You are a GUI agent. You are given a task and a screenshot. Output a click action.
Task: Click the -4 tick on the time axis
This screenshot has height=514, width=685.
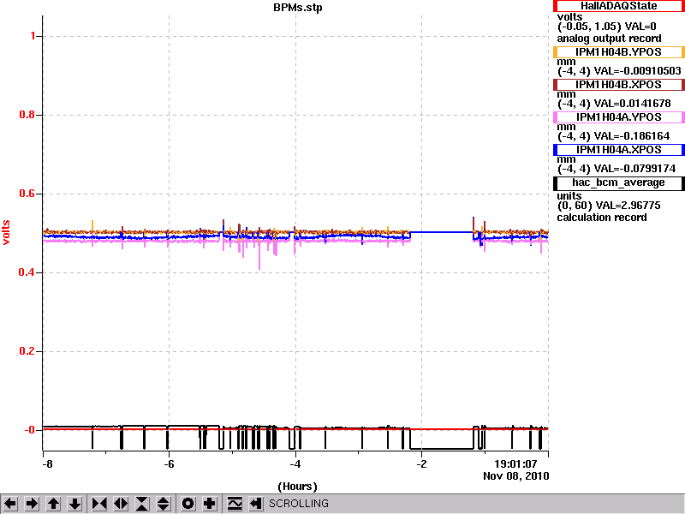point(295,463)
